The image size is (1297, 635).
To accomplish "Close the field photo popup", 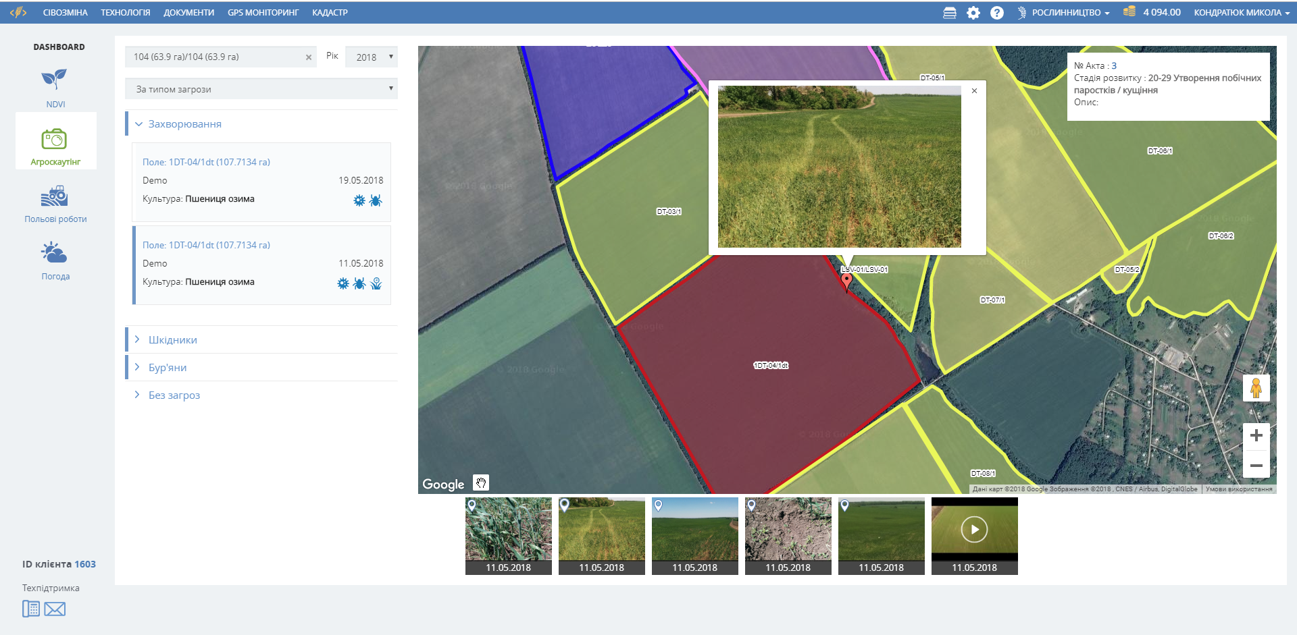I will [974, 91].
